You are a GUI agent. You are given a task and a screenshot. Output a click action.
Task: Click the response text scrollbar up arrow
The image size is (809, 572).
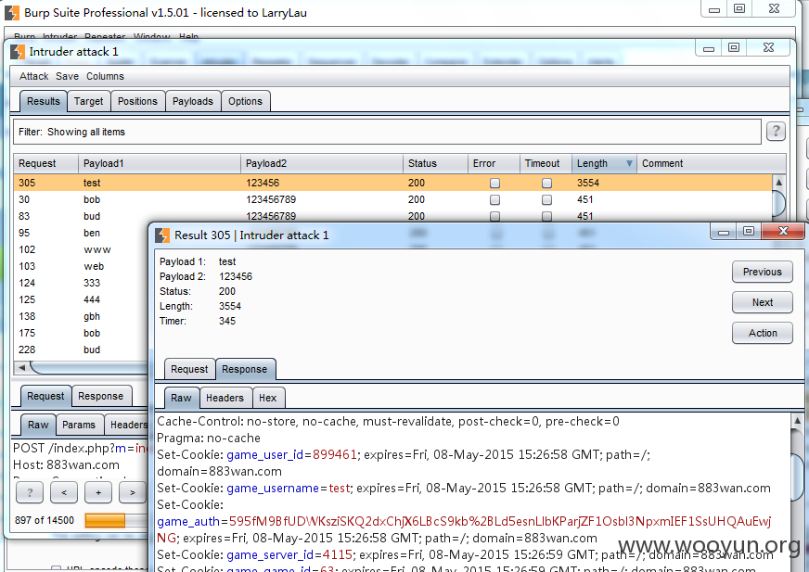coord(797,421)
